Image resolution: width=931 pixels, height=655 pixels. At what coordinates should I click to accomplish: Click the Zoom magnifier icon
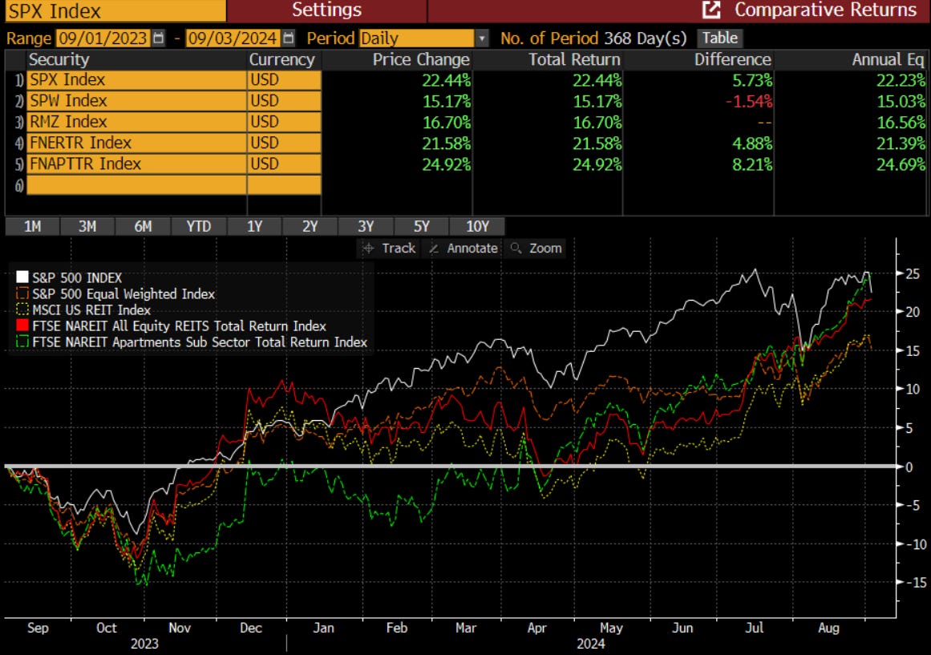click(516, 249)
